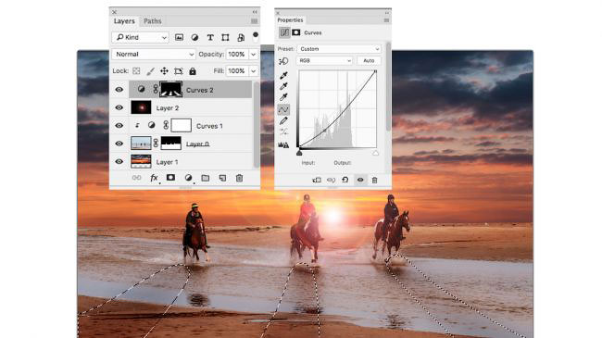Open the Layers panel menu
Image resolution: width=602 pixels, height=338 pixels.
[254, 21]
